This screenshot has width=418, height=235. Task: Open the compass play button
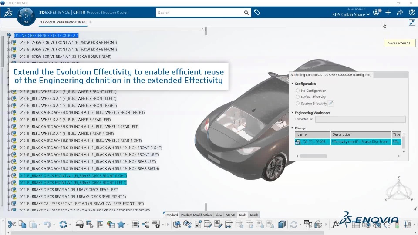point(26,16)
